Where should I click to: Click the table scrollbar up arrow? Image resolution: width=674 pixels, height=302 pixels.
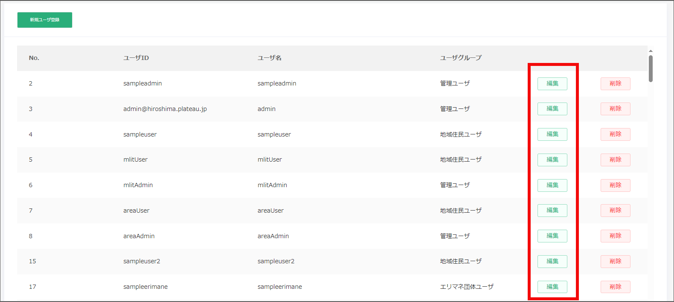click(x=651, y=51)
